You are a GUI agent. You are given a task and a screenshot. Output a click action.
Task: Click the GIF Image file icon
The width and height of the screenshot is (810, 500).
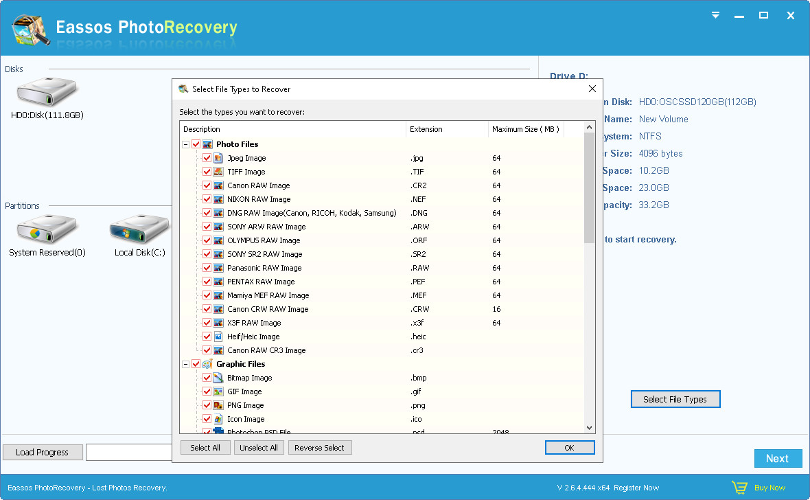218,391
